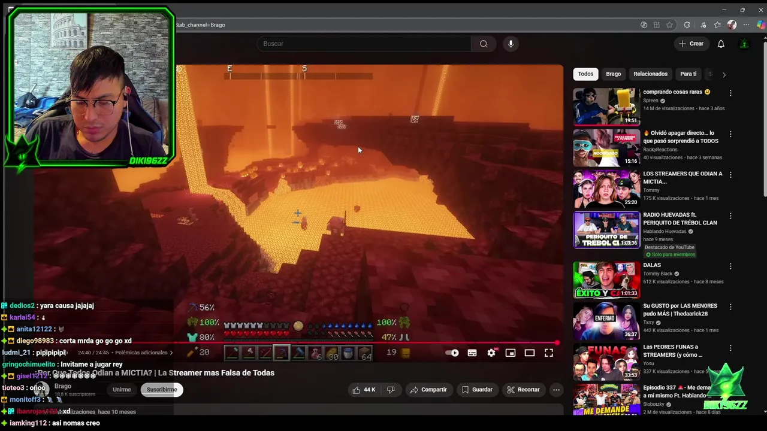Click Recortar clip button
The image size is (767, 431).
tap(523, 390)
